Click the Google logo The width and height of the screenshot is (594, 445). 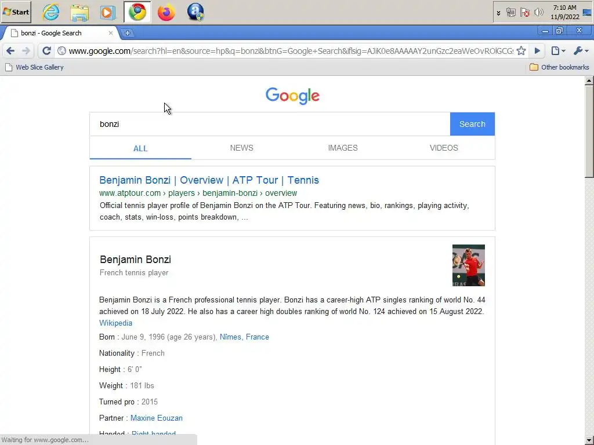292,96
